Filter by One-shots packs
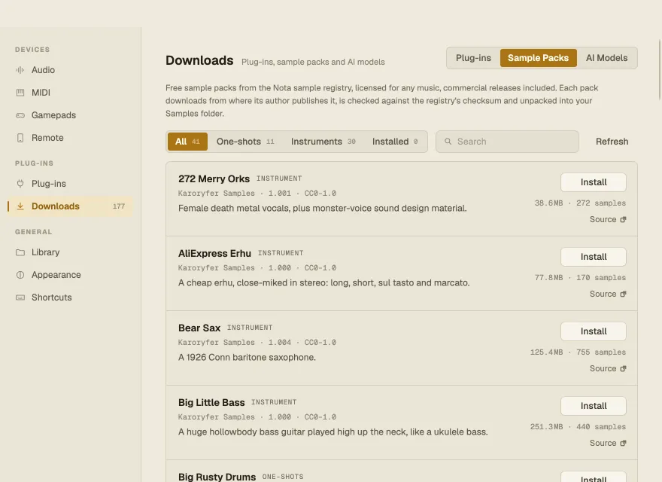Image resolution: width=662 pixels, height=482 pixels. point(245,142)
